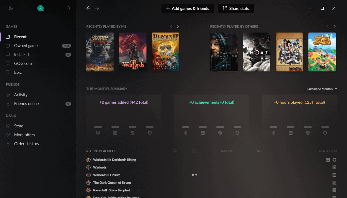Click the search magnifier icon
347x198 pixels.
click(x=69, y=8)
